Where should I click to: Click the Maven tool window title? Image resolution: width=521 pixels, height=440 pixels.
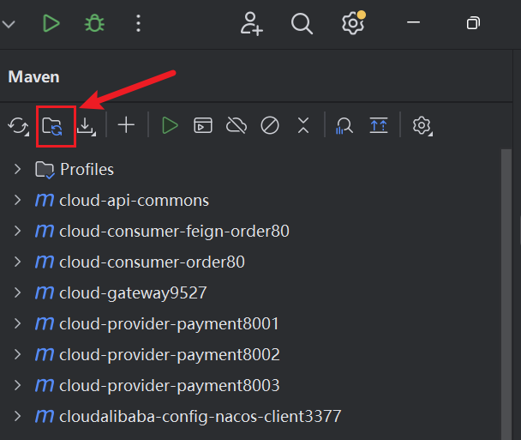pos(34,77)
